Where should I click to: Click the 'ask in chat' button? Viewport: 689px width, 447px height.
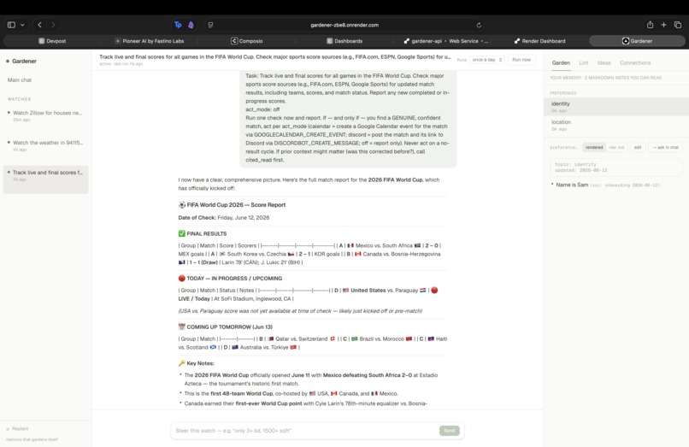pyautogui.click(x=665, y=147)
